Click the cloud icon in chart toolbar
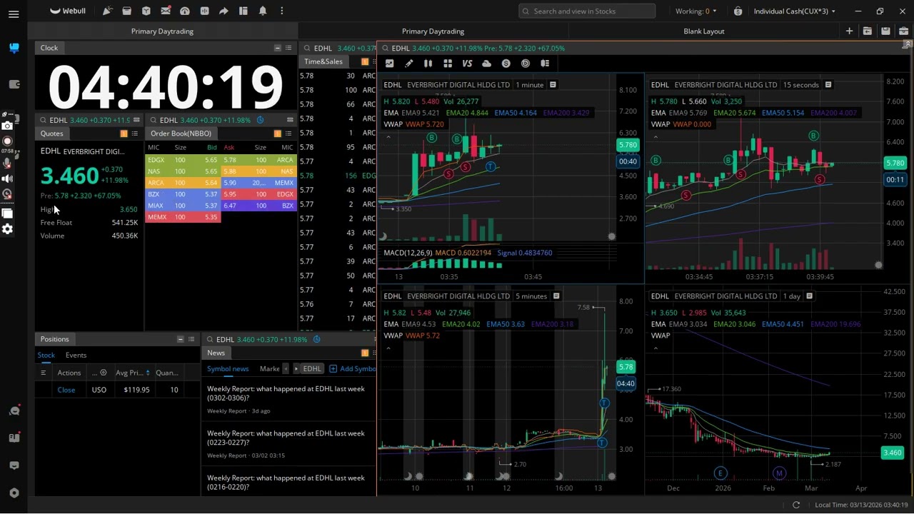The width and height of the screenshot is (914, 514). (486, 64)
